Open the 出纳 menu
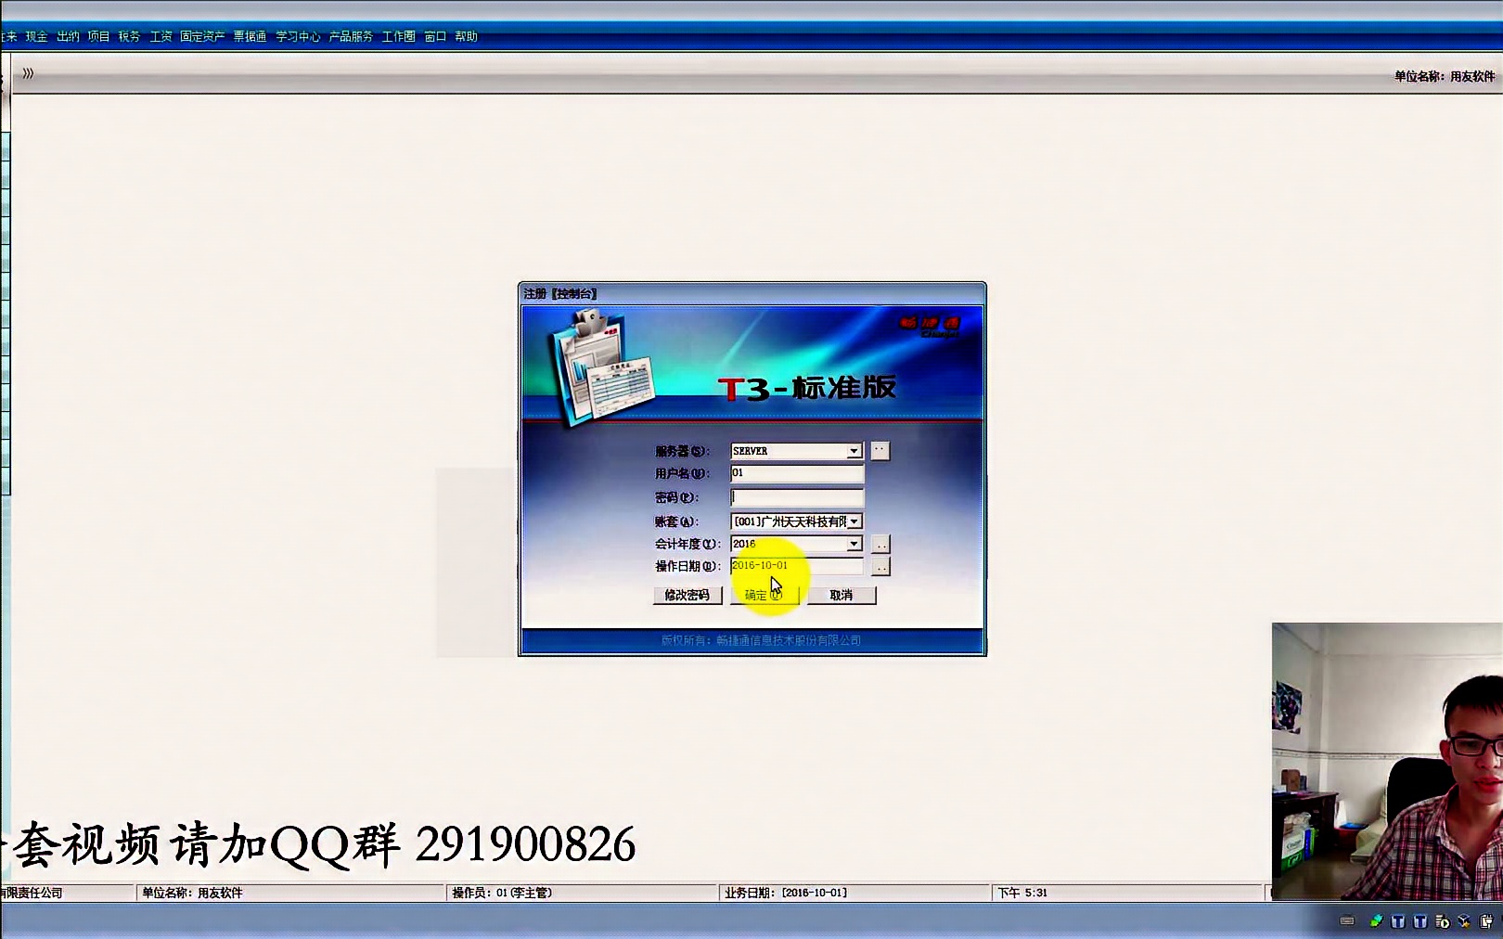This screenshot has height=939, width=1503. [68, 37]
